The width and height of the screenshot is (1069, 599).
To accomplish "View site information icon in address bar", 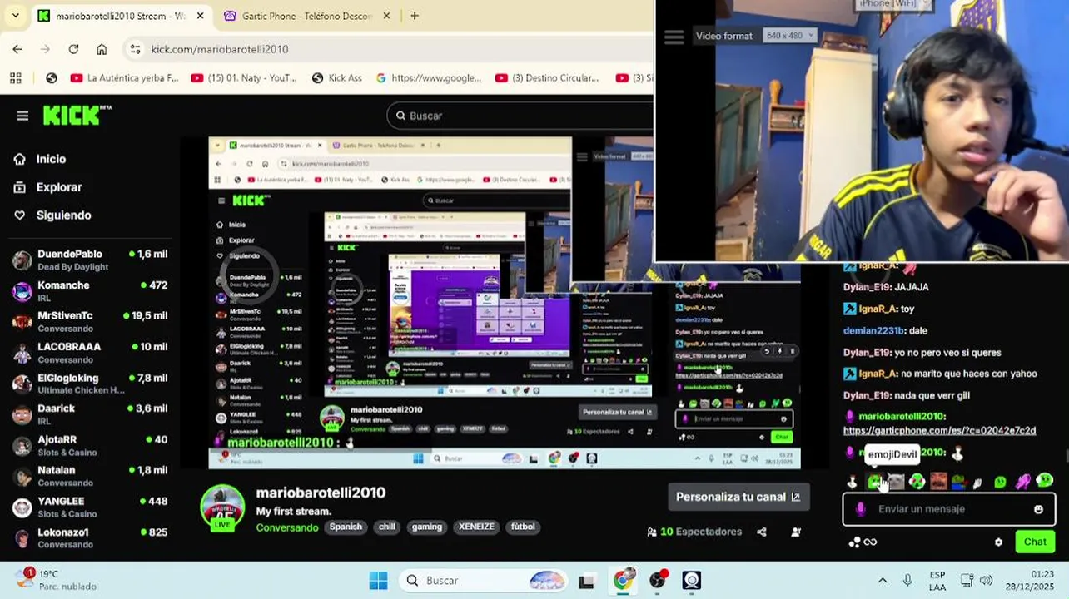I will pyautogui.click(x=136, y=49).
